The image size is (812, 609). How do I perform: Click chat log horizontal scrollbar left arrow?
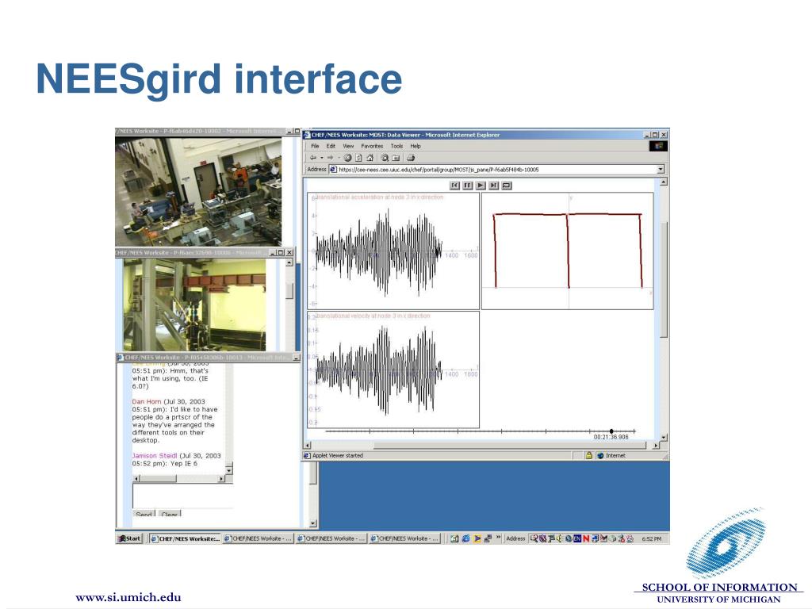[136, 479]
